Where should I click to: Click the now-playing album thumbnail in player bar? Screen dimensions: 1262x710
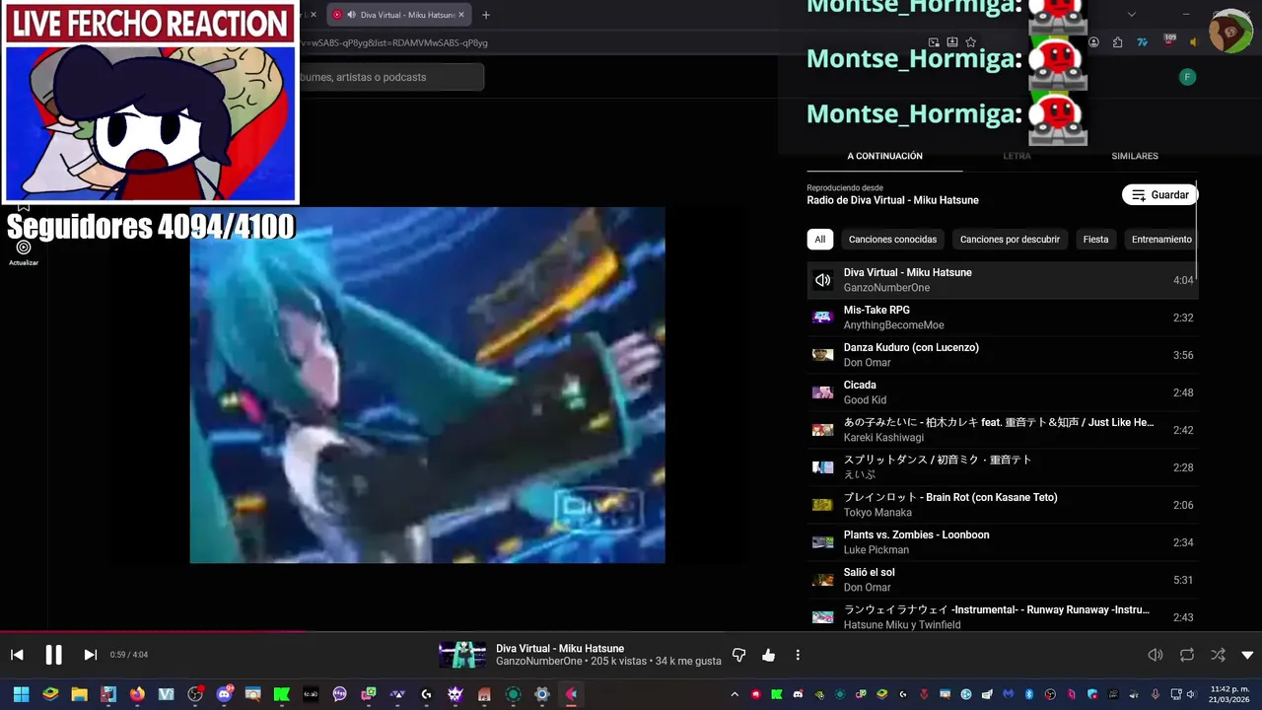pos(462,655)
